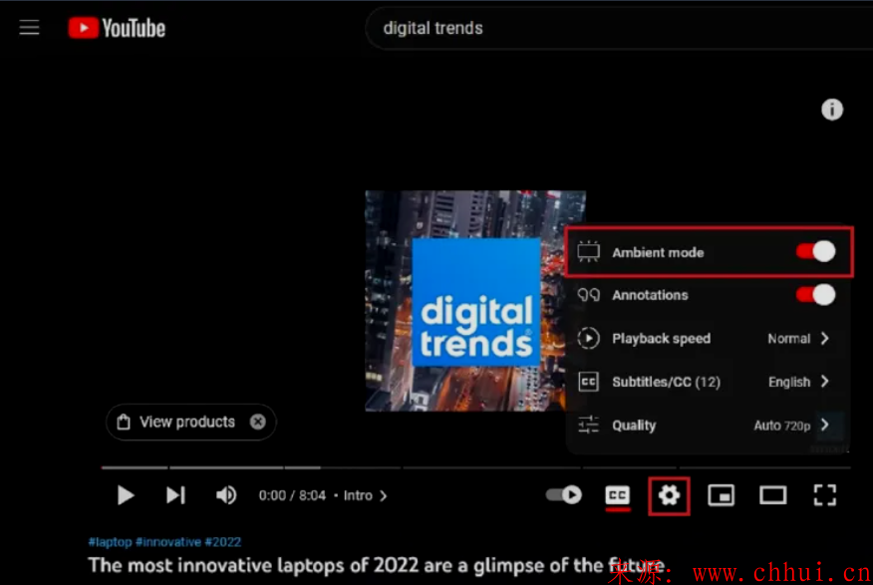Click the English subtitles value
This screenshot has width=873, height=585.
(789, 382)
